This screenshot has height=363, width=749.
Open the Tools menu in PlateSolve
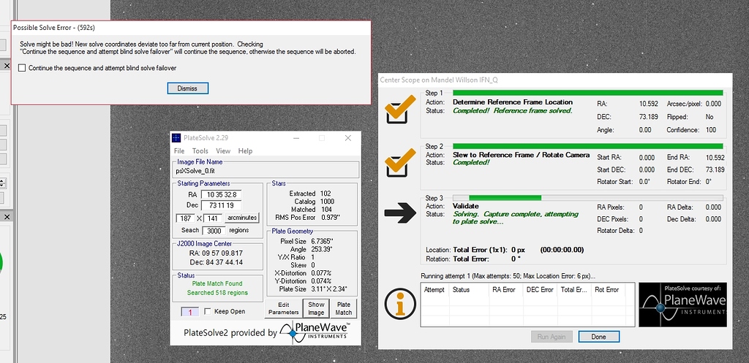200,151
